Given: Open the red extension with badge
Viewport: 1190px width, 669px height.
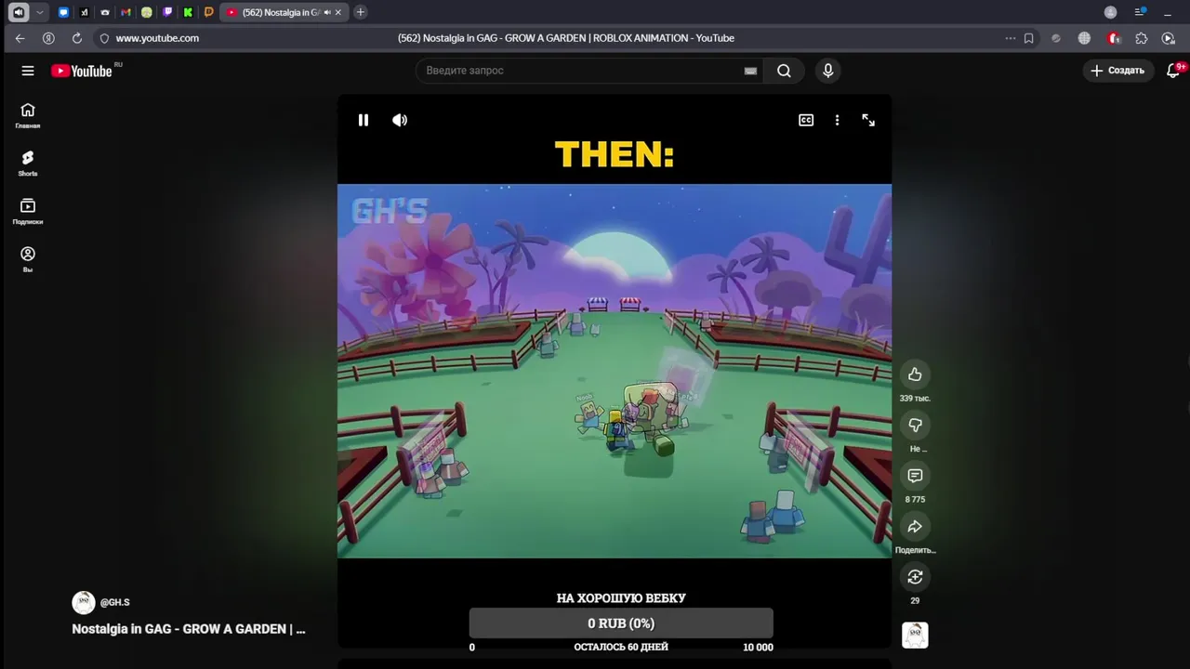Looking at the screenshot, I should [1114, 38].
